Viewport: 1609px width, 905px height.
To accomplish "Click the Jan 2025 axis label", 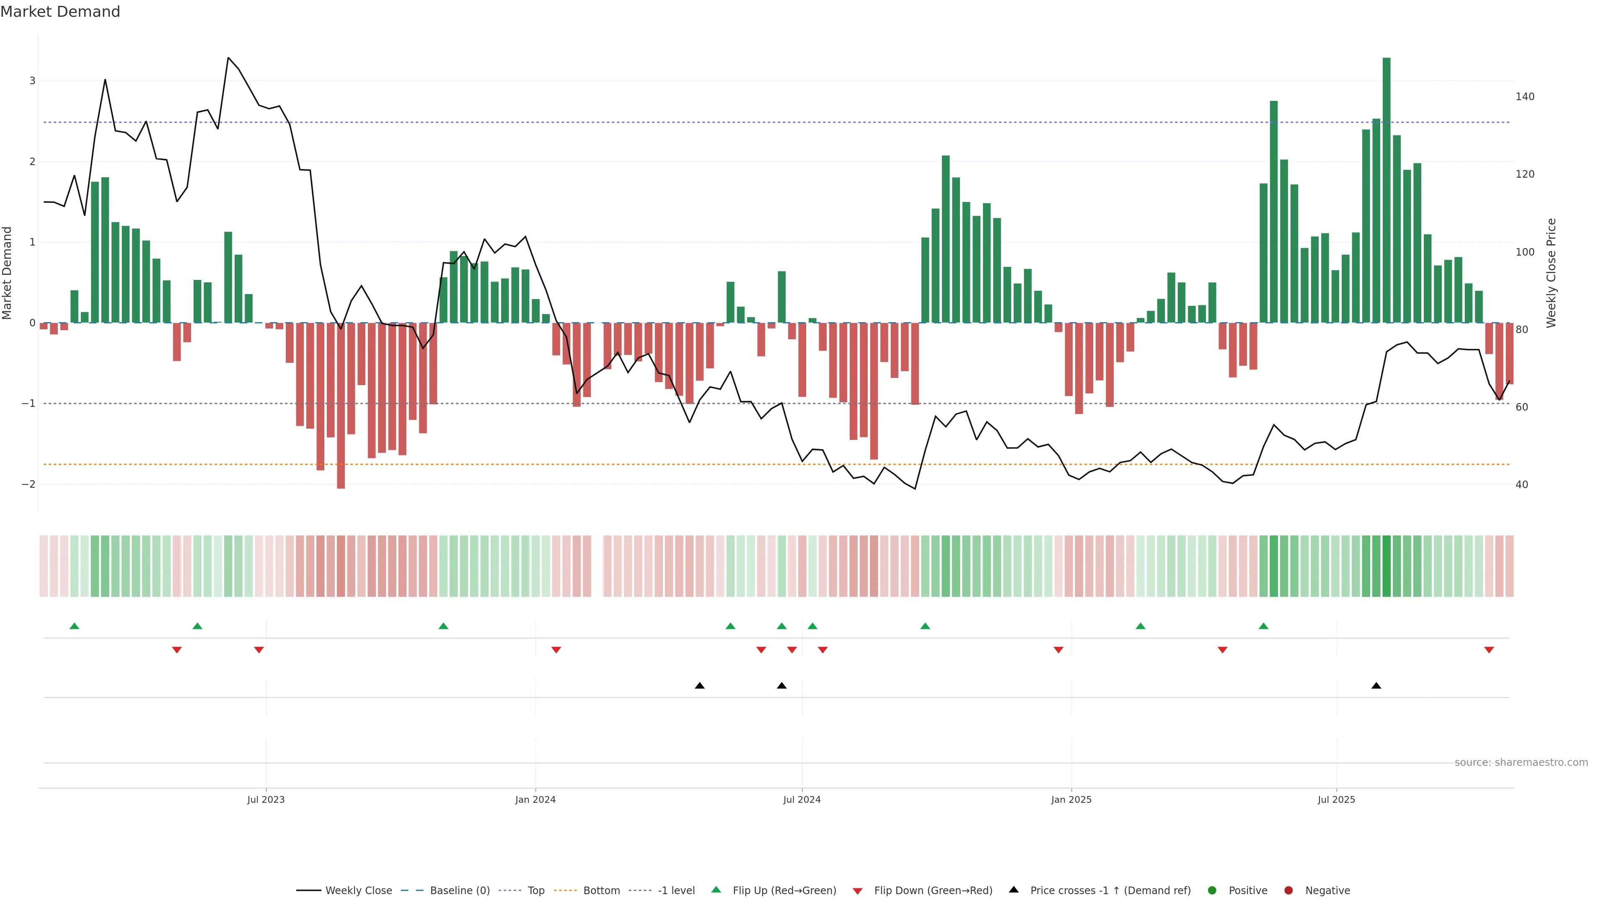I will click(x=1071, y=800).
